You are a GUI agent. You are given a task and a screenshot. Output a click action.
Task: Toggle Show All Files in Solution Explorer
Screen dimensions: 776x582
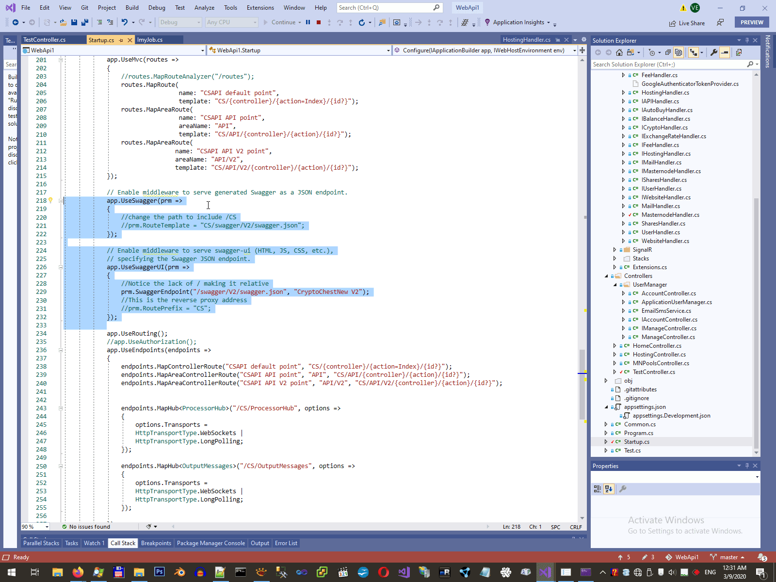tap(679, 52)
